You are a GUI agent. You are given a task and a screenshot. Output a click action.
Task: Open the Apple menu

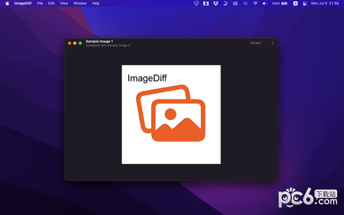tap(7, 3)
